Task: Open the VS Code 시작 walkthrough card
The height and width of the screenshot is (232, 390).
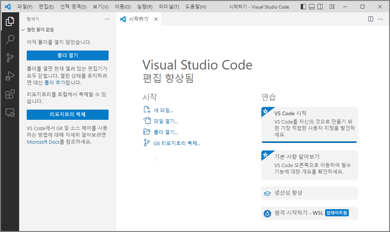Action: tap(309, 124)
